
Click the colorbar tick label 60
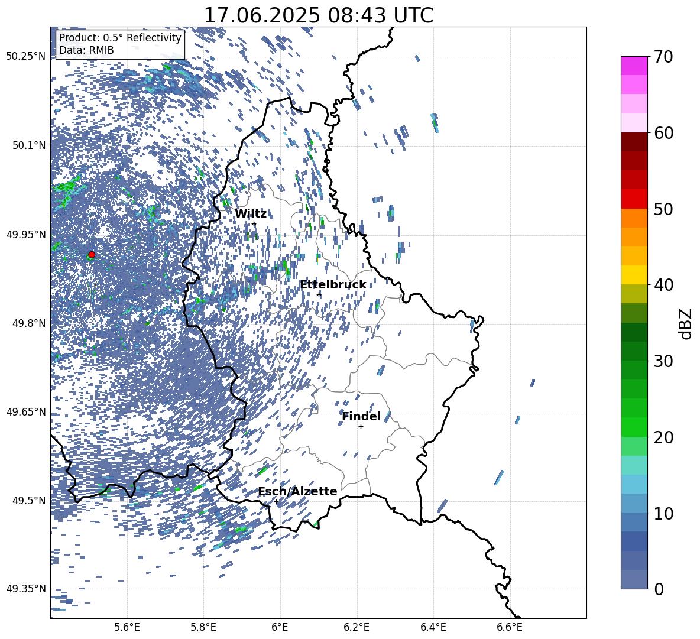click(x=663, y=133)
